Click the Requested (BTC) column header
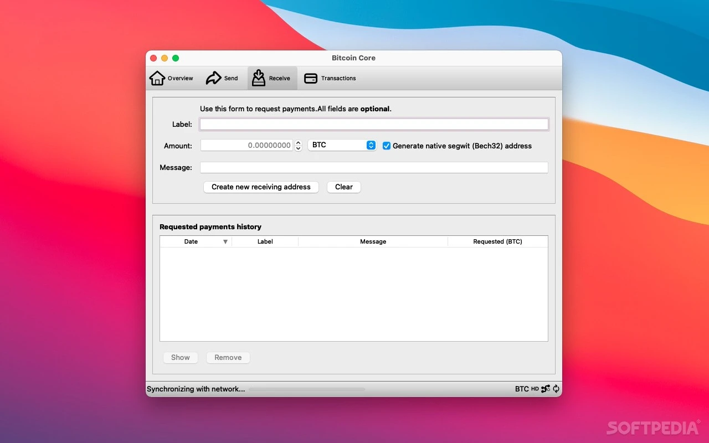 498,241
